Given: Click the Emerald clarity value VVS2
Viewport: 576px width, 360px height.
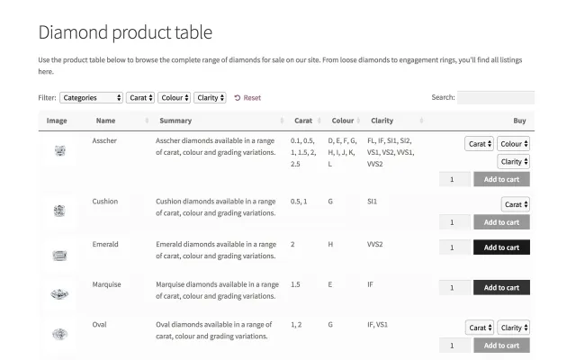Looking at the screenshot, I should pos(374,244).
